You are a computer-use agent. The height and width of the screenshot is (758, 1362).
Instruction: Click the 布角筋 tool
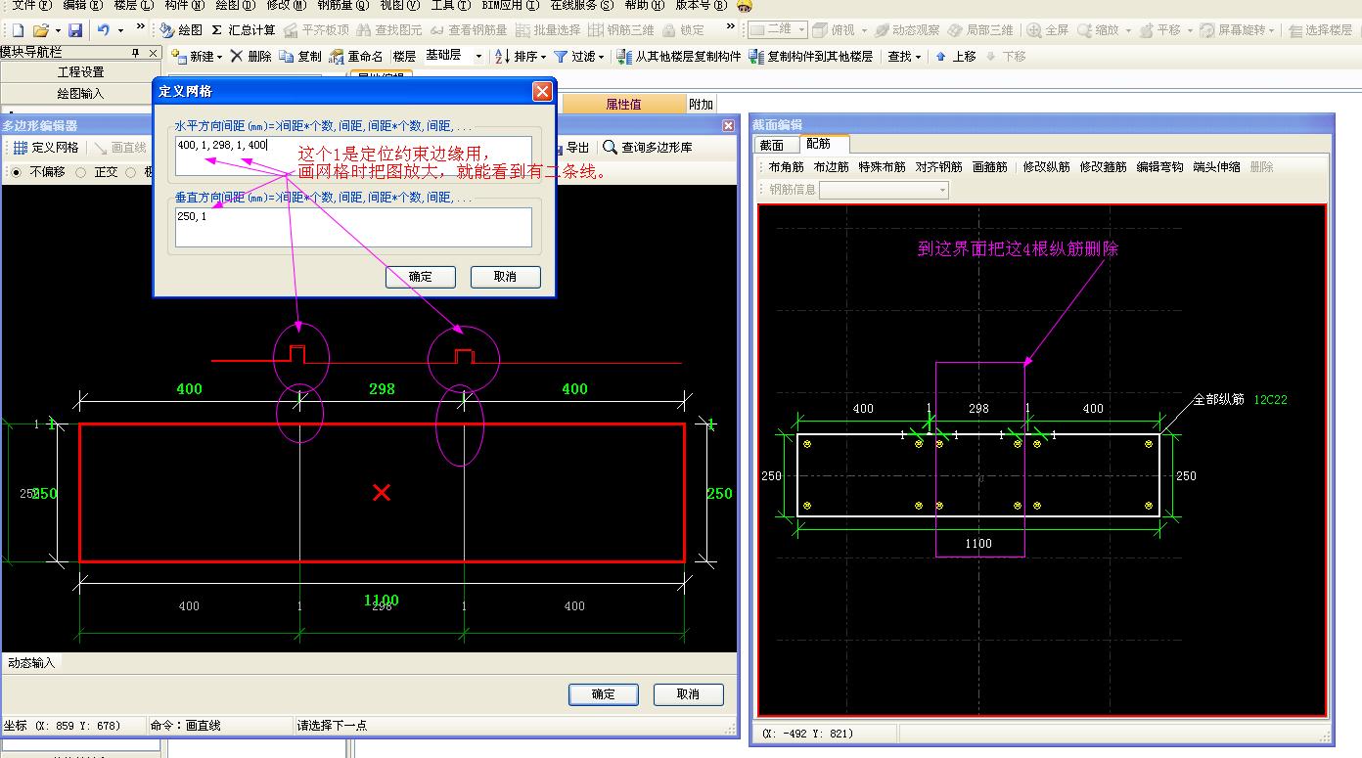787,167
